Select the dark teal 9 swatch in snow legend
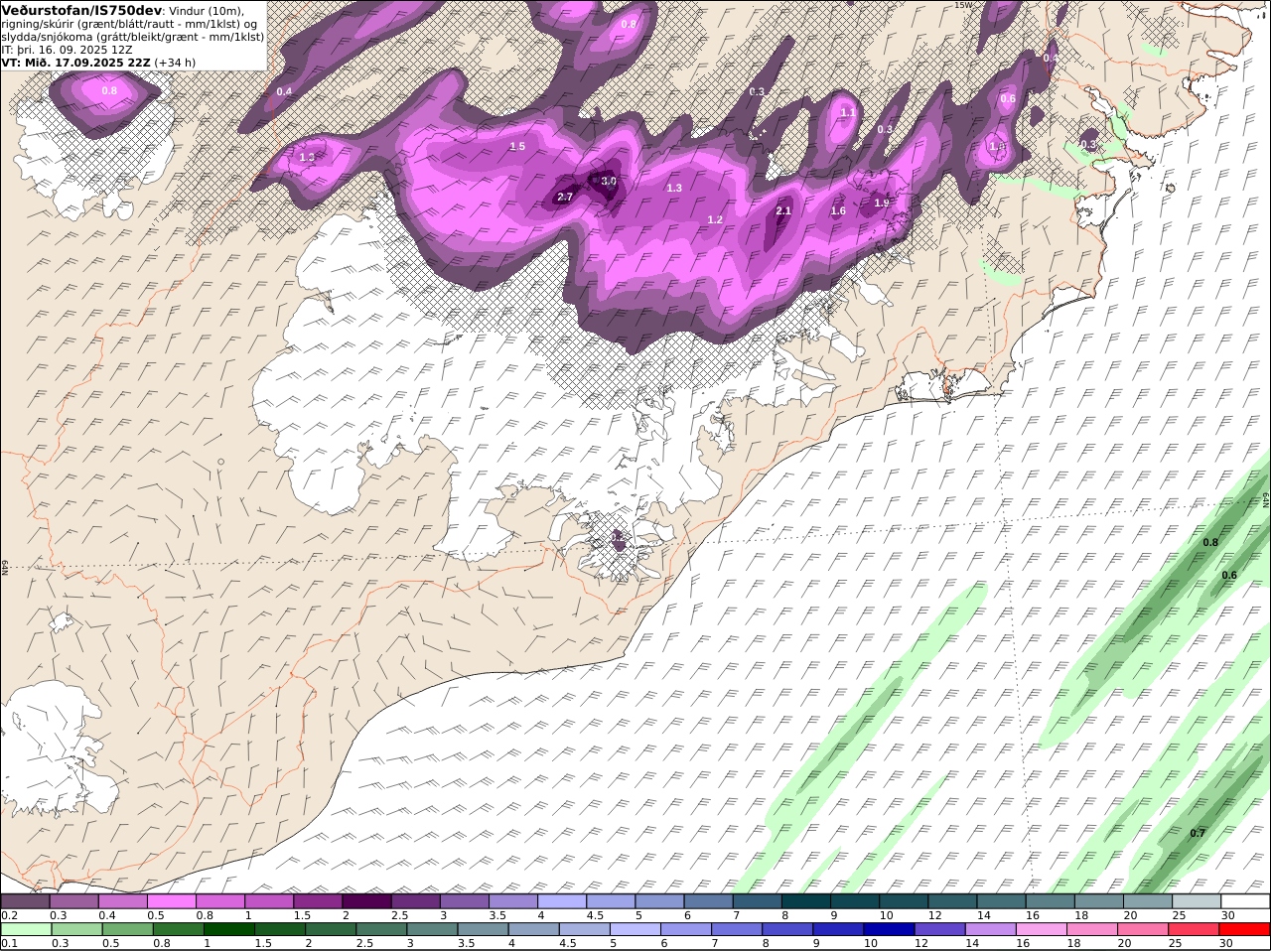 click(855, 901)
